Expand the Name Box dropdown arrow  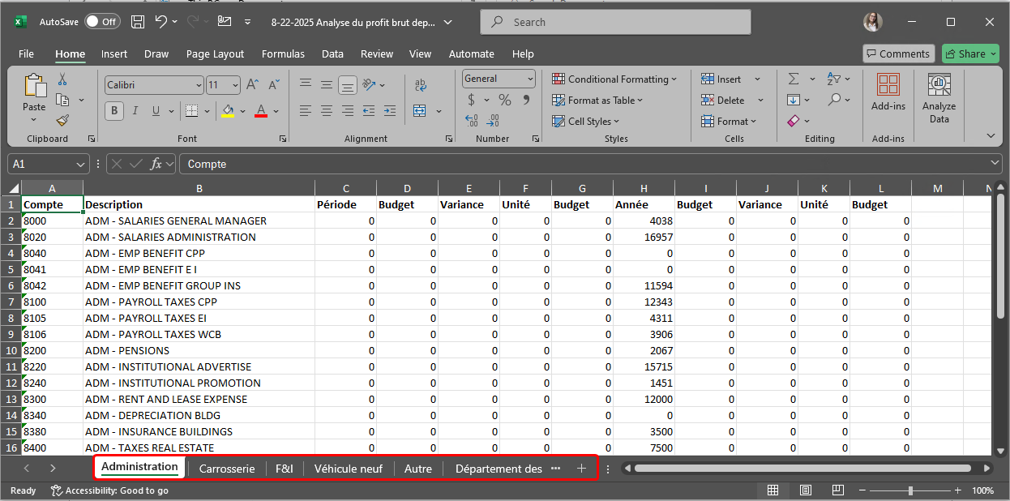pos(80,164)
